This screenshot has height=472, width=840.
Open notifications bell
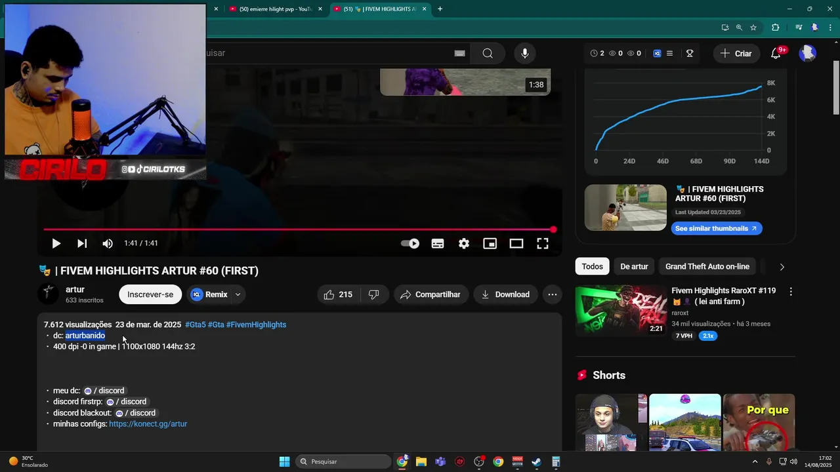(x=776, y=53)
